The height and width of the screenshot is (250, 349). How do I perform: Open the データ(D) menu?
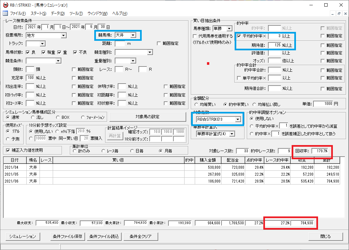[58, 13]
